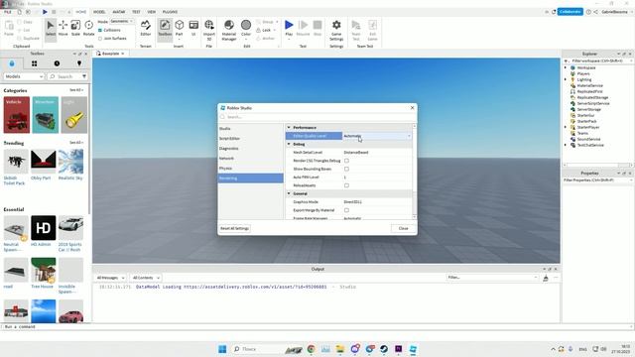Screen dimensions: 635x357
Task: Toggle the Join Surfaces checkbox
Action: point(100,39)
